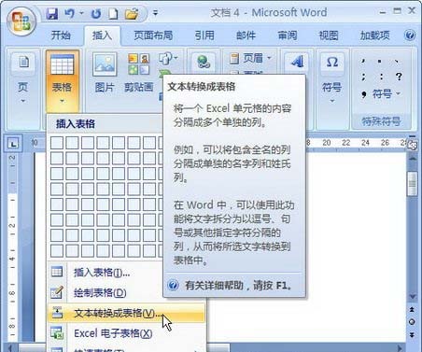Click the Office button orb
This screenshot has height=352, width=422.
(21, 21)
